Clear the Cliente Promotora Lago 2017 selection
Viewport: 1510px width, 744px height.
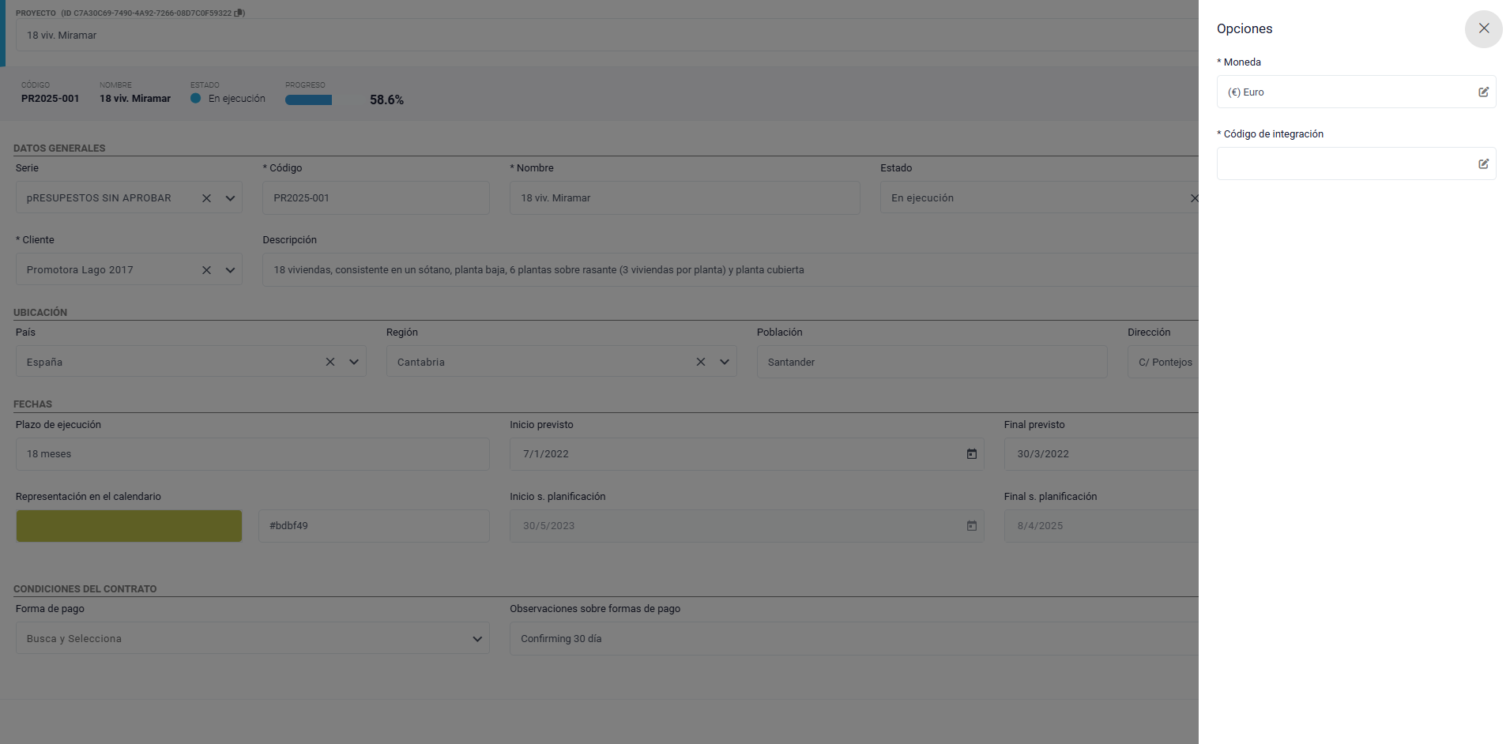click(x=206, y=270)
